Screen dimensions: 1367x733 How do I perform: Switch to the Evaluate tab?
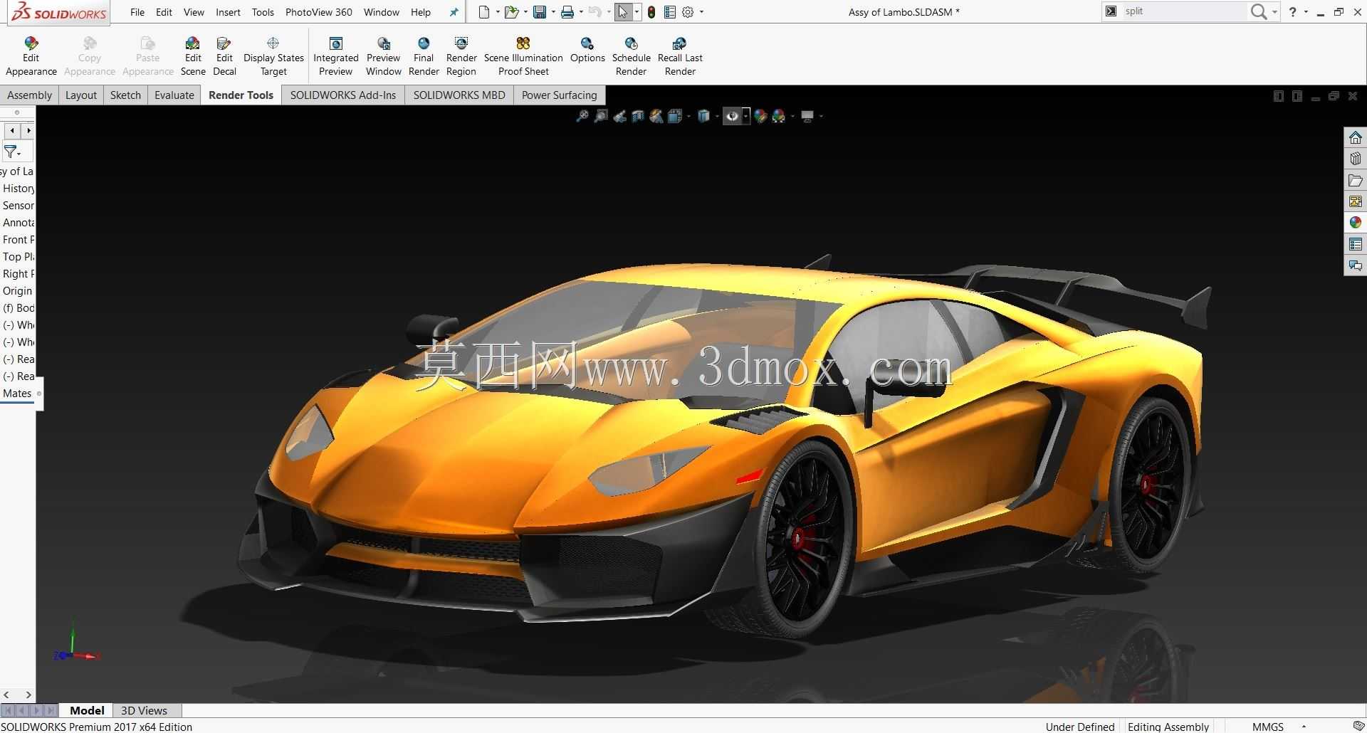pyautogui.click(x=174, y=95)
